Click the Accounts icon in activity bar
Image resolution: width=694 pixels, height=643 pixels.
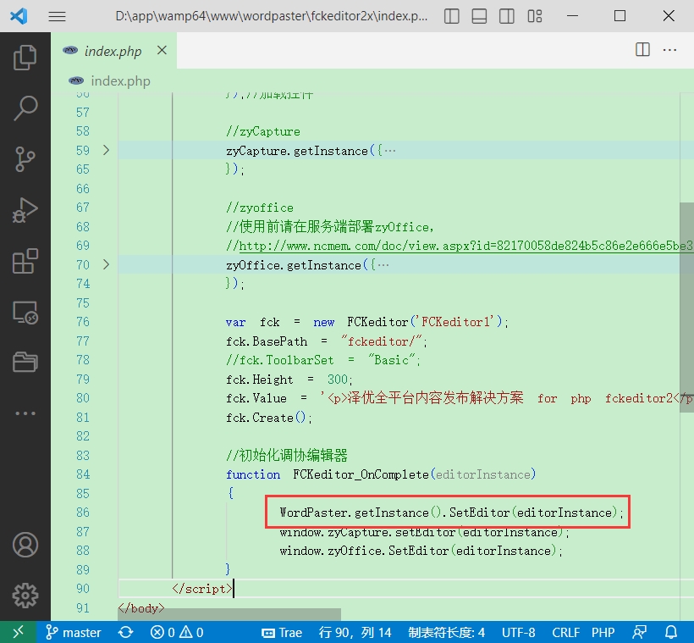click(x=25, y=544)
